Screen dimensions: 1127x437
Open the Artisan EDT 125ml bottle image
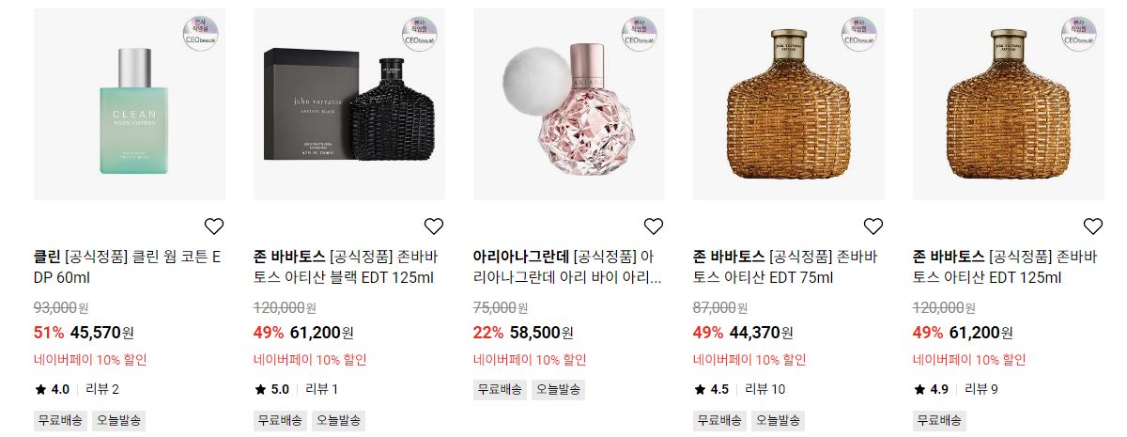point(1009,104)
